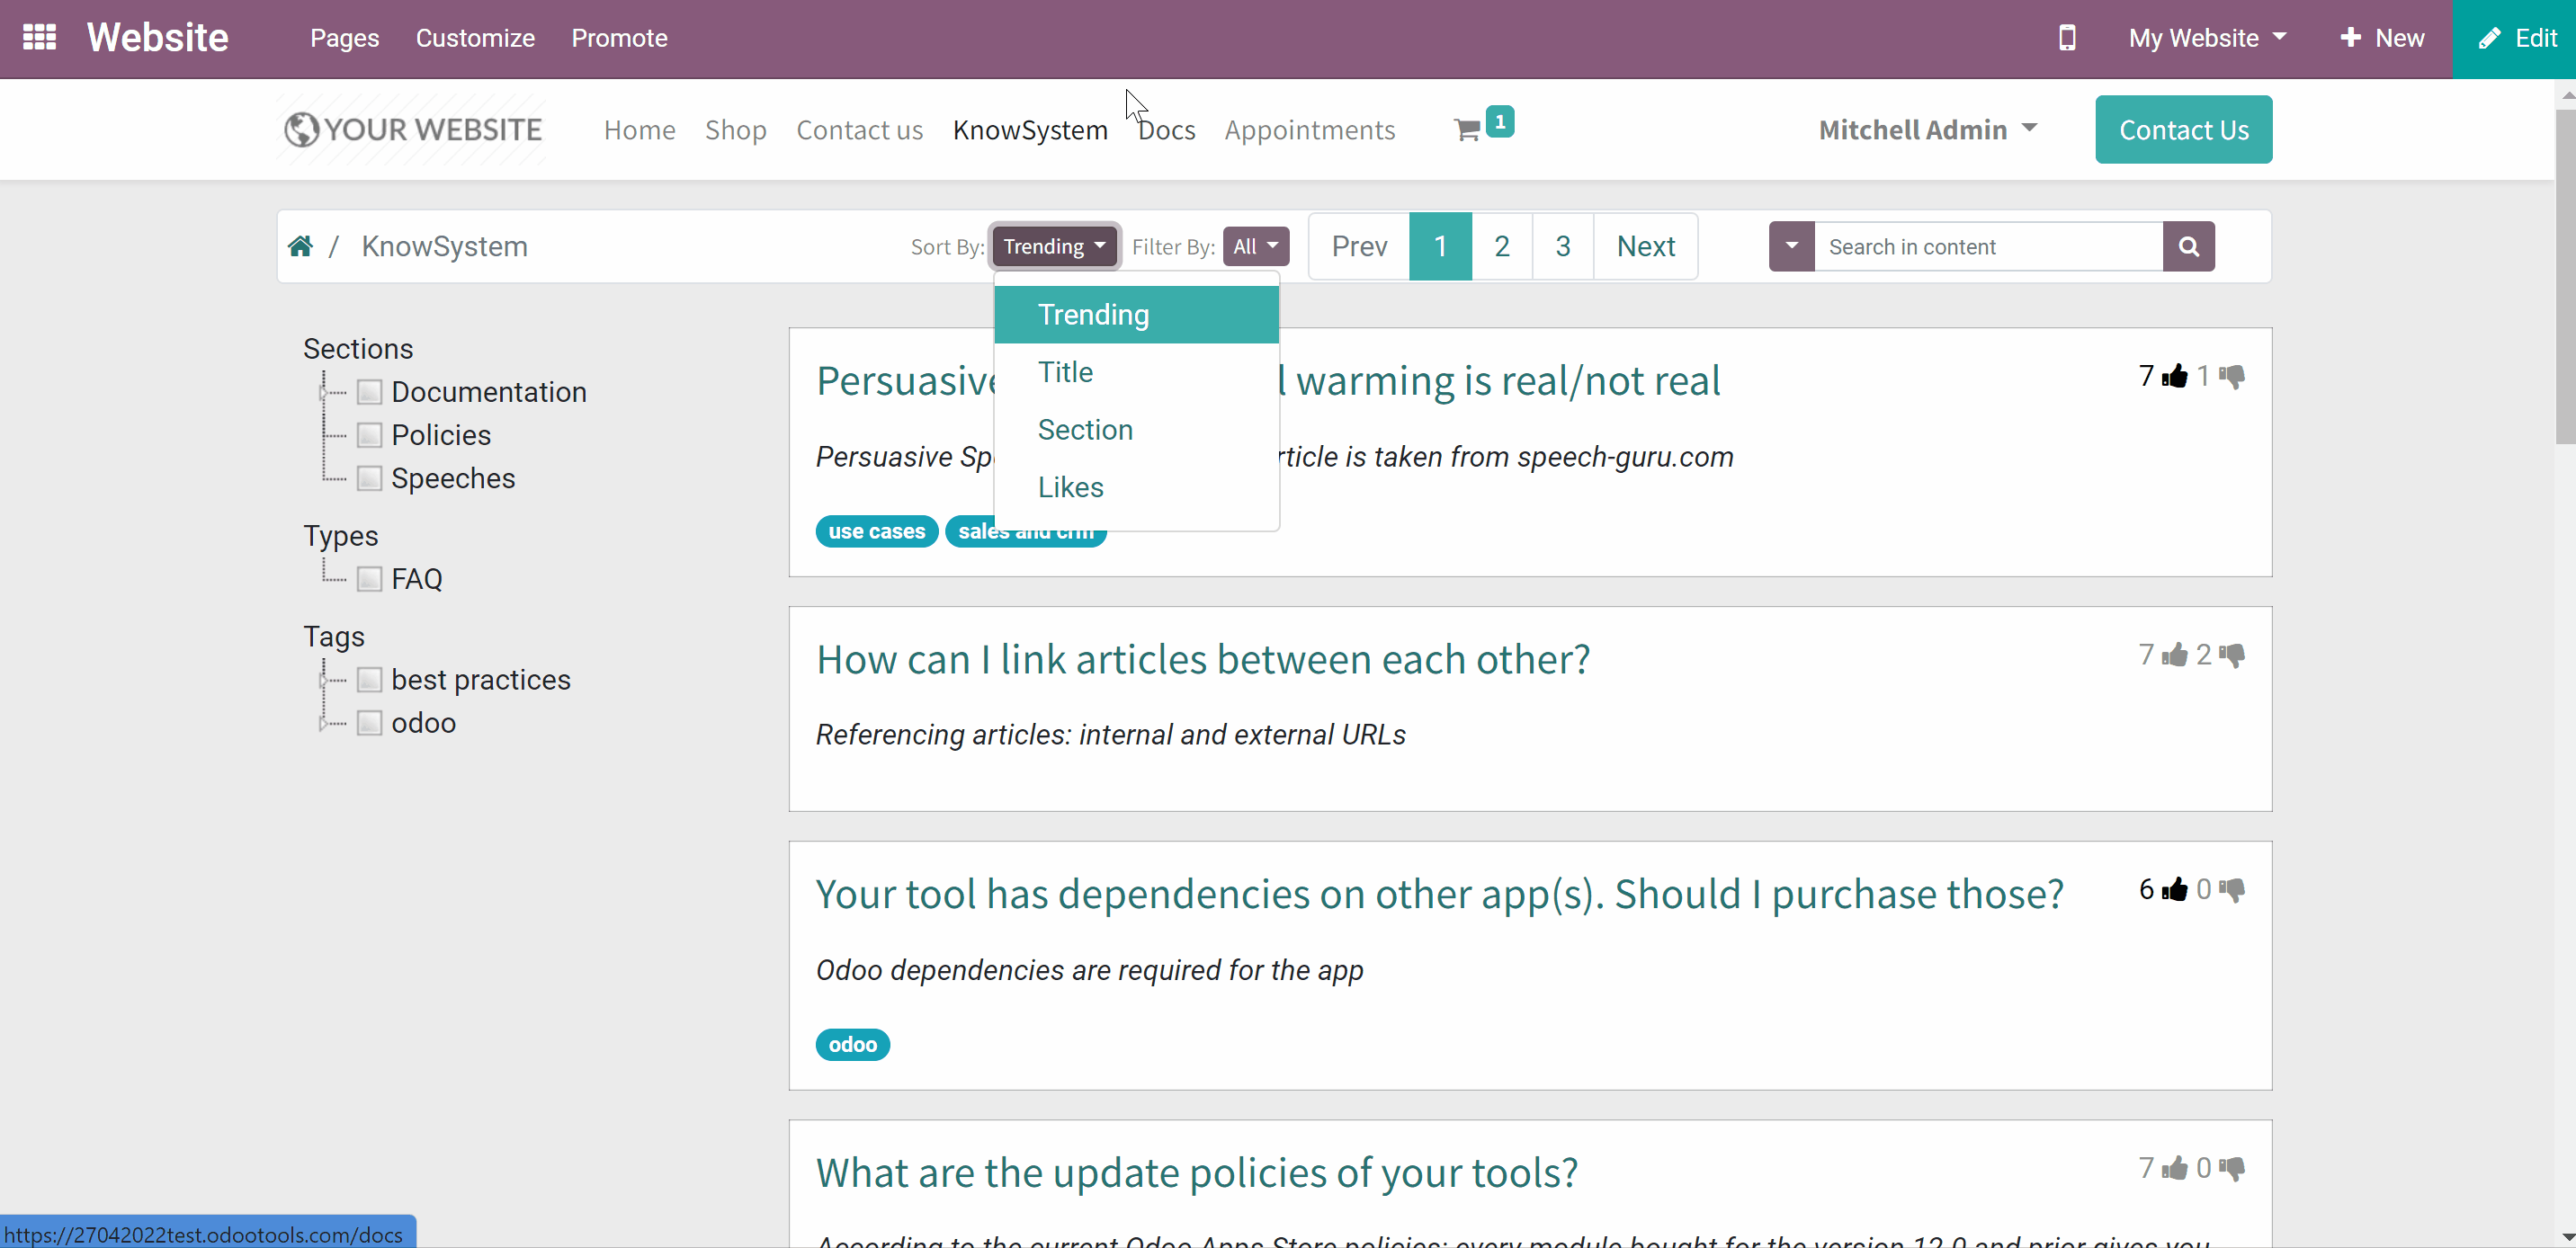Dislike the Persuasive Speech article thumbs down
The height and width of the screenshot is (1248, 2576).
click(2232, 376)
